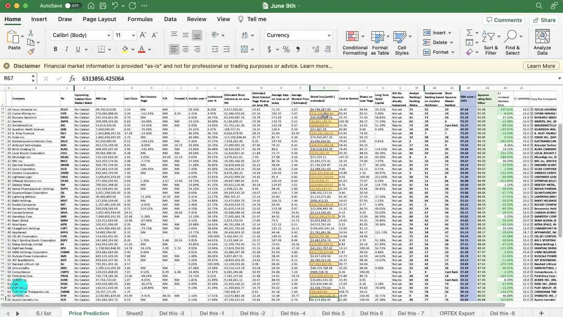Open the text orientation options
This screenshot has width=563, height=317.
click(x=217, y=35)
